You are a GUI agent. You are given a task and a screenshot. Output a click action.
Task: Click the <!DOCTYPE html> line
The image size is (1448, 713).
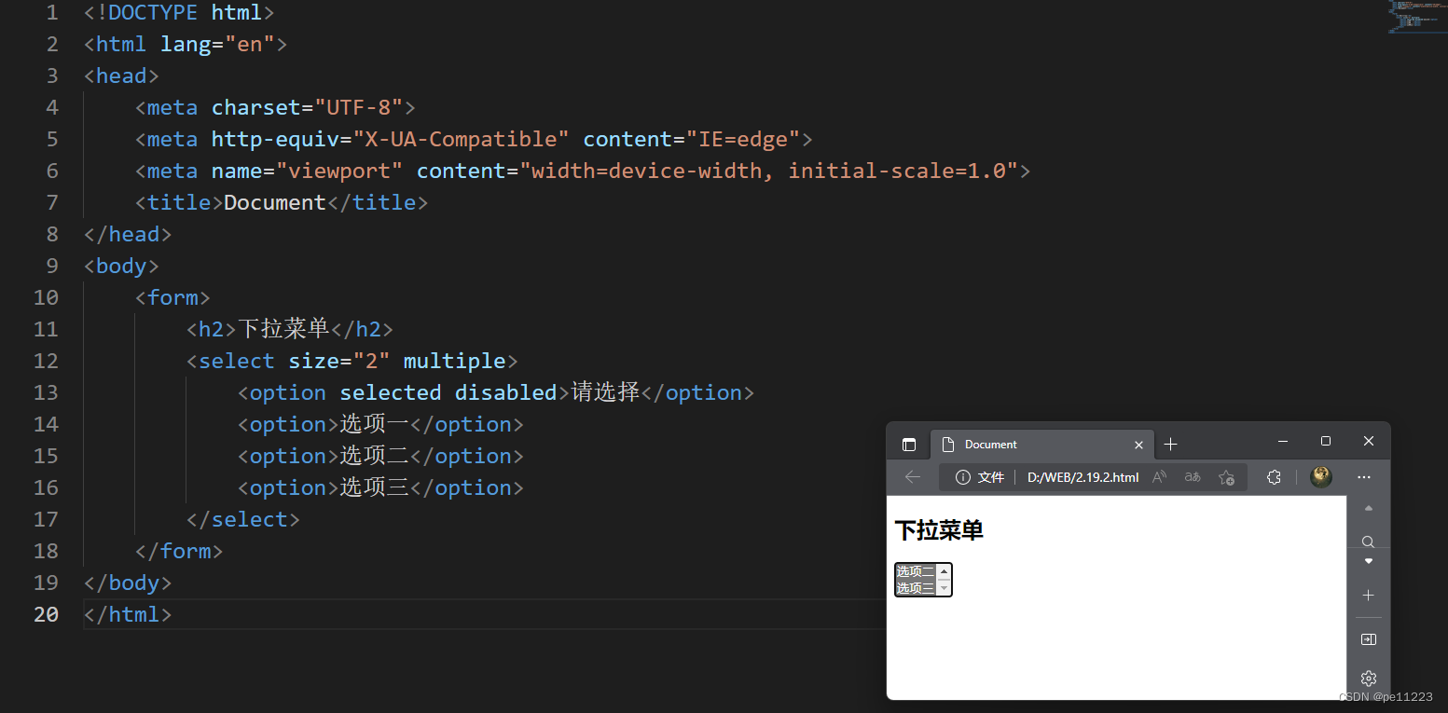coord(179,13)
